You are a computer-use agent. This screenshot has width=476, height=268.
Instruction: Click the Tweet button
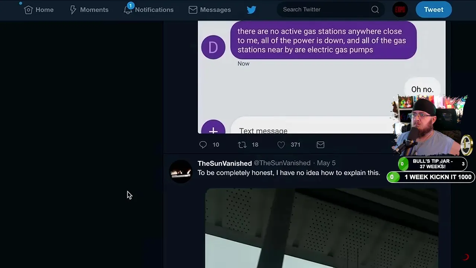(434, 10)
